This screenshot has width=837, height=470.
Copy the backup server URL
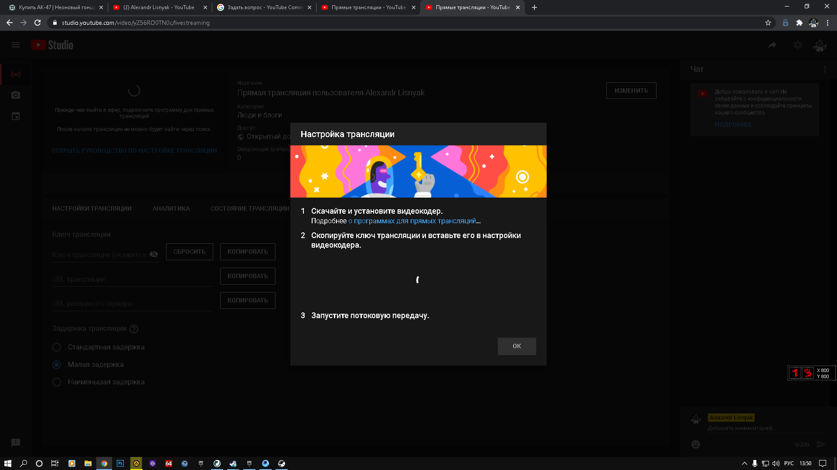pyautogui.click(x=248, y=300)
